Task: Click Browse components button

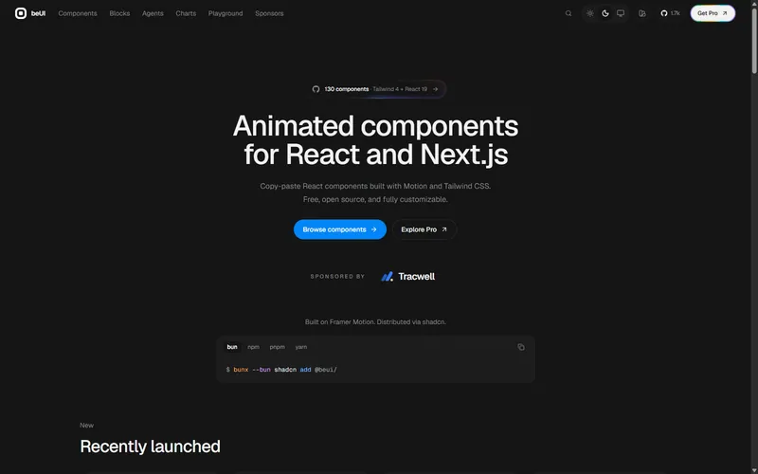Action: [340, 229]
